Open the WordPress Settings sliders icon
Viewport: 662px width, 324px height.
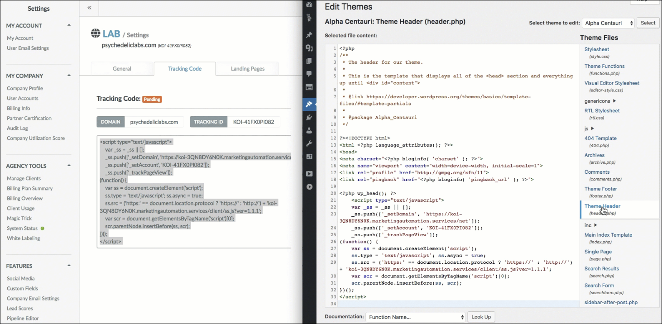[x=309, y=157]
